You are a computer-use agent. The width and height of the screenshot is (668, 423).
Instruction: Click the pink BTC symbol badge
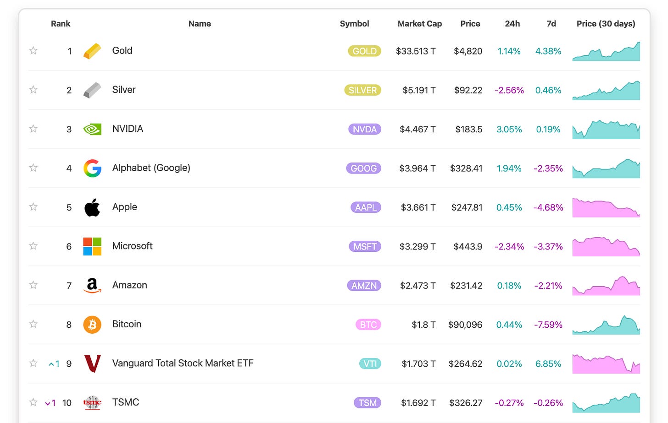(x=368, y=325)
